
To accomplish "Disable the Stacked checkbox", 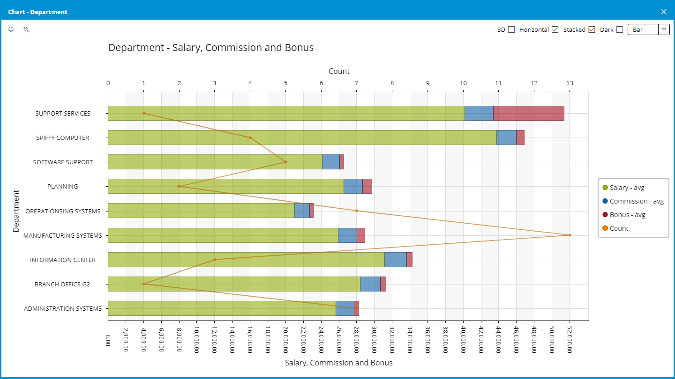I will coord(592,29).
